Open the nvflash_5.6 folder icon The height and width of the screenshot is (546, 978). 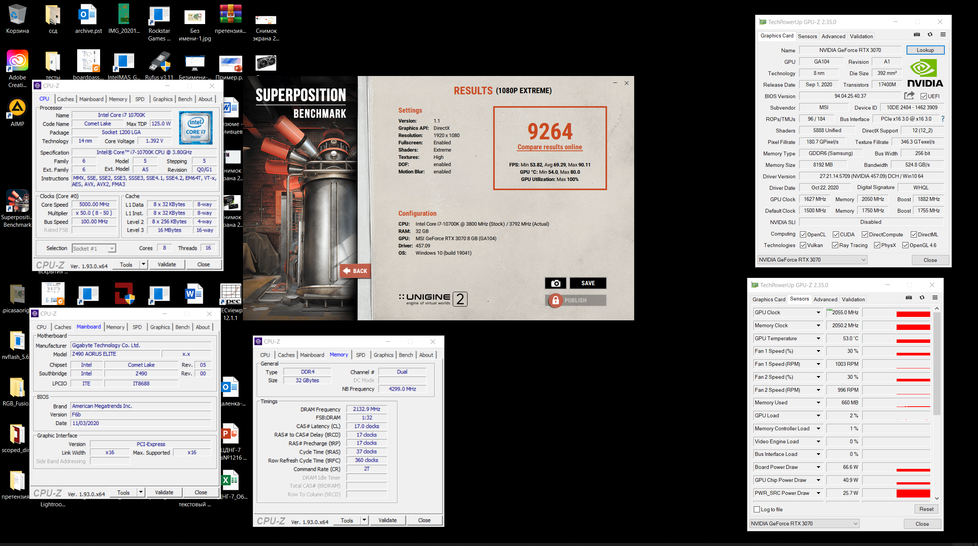point(17,341)
